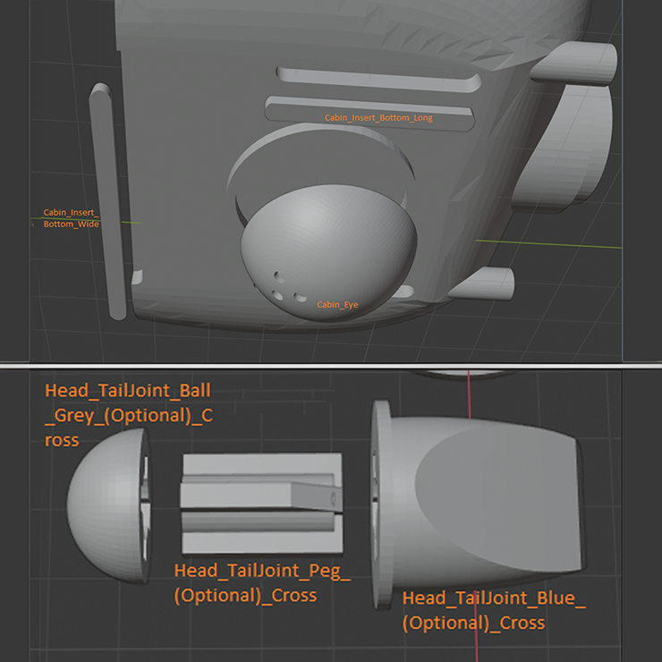Click the Cabin_Insert_Bottom_Long label
This screenshot has width=662, height=662.
(x=378, y=118)
